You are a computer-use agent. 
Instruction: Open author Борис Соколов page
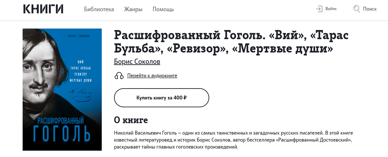(137, 62)
